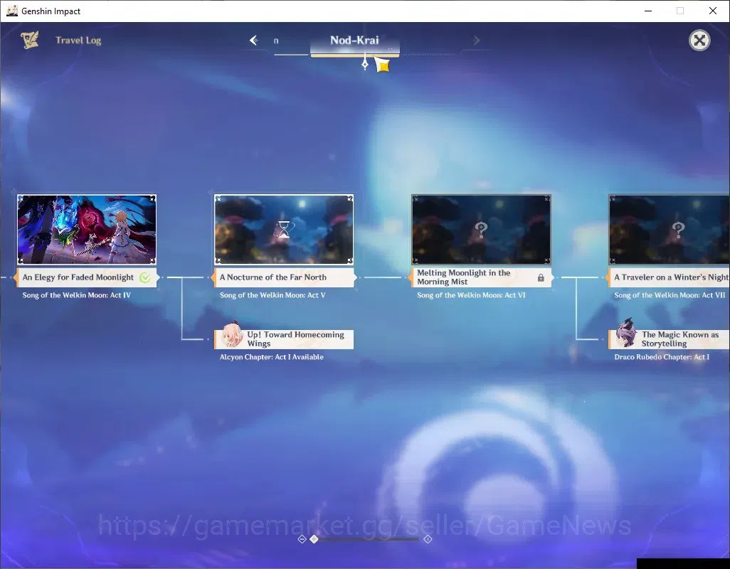Image resolution: width=730 pixels, height=569 pixels.
Task: Close the Travel Log with X button
Action: 699,41
